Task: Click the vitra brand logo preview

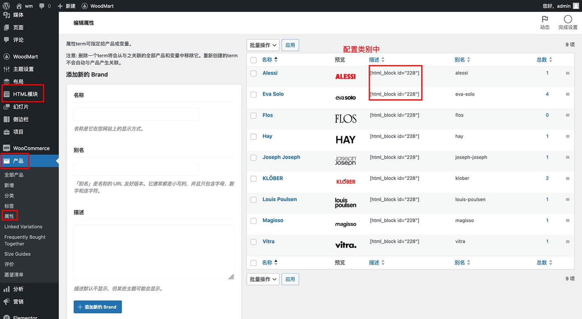Action: point(346,245)
